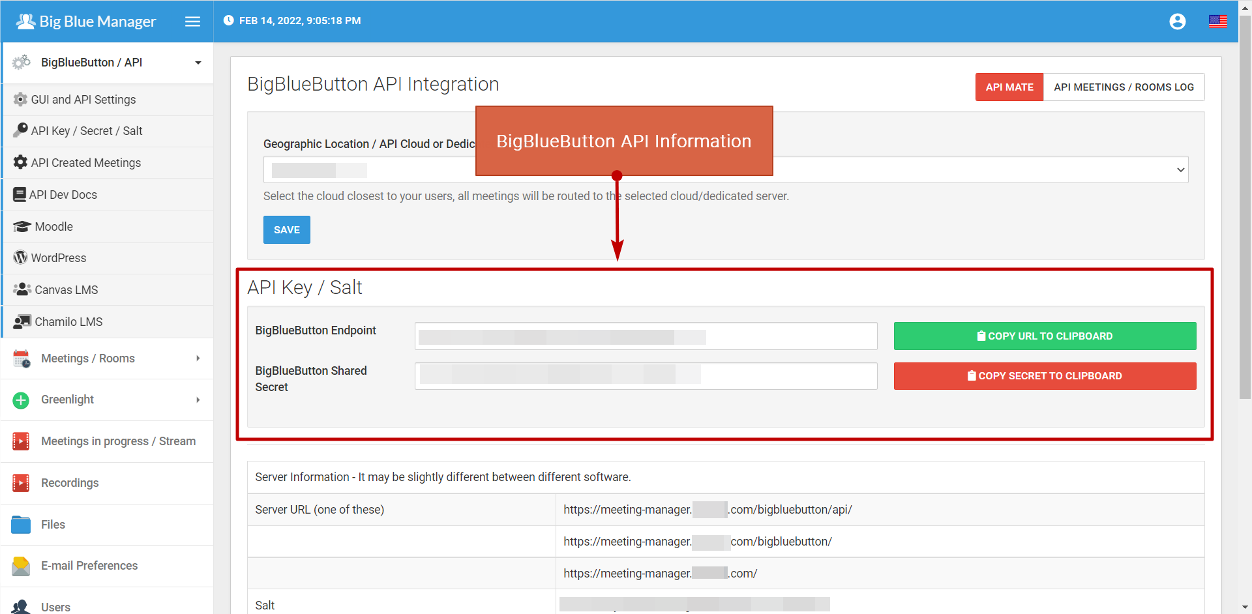Open API Key / Secret / Salt page

[x=86, y=131]
